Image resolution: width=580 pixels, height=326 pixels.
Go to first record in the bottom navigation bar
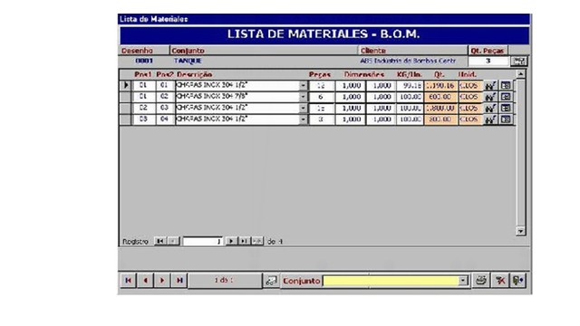click(128, 281)
